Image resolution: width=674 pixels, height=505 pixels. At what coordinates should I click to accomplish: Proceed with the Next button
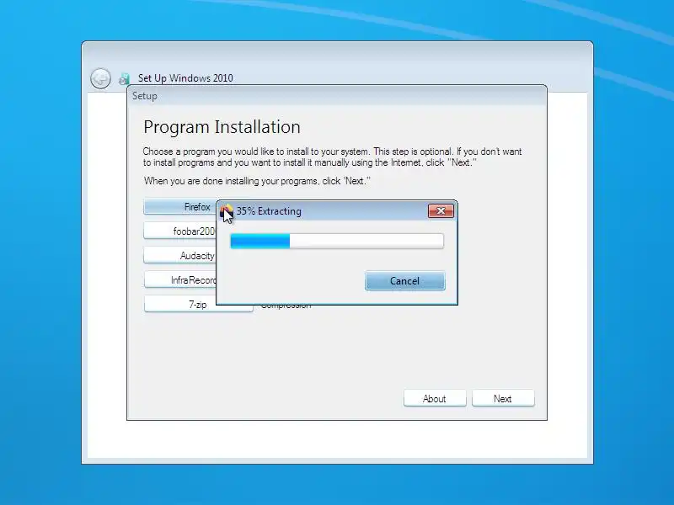[x=503, y=398]
